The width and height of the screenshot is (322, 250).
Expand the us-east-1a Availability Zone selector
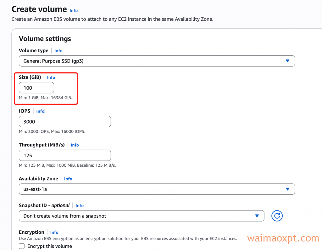[x=157, y=189]
